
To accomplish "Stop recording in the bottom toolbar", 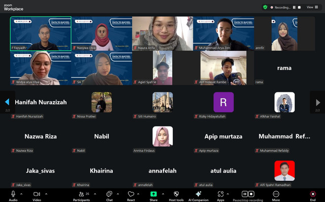I will coord(251,194).
